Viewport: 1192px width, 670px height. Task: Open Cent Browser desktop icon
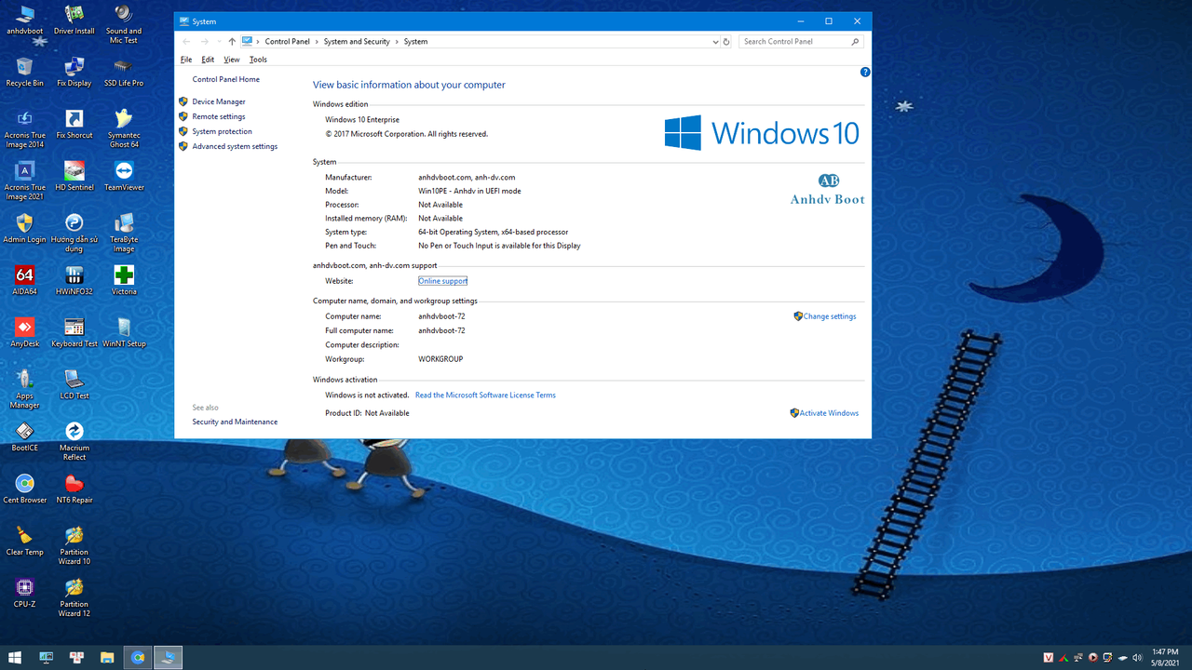point(24,489)
